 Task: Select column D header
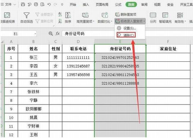click(x=78, y=42)
